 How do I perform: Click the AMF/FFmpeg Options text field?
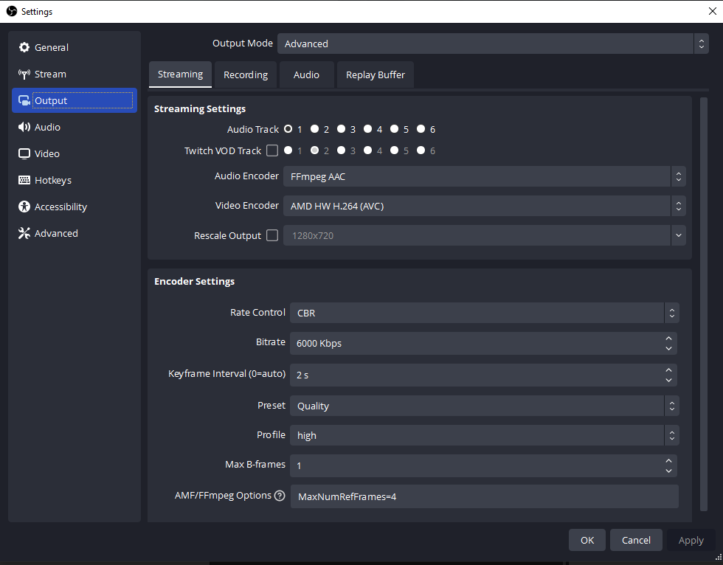pos(485,496)
